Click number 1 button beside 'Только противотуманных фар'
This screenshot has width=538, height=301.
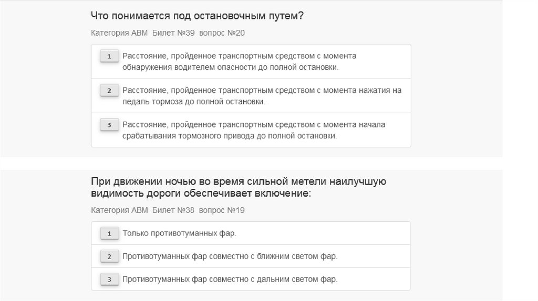click(x=109, y=233)
